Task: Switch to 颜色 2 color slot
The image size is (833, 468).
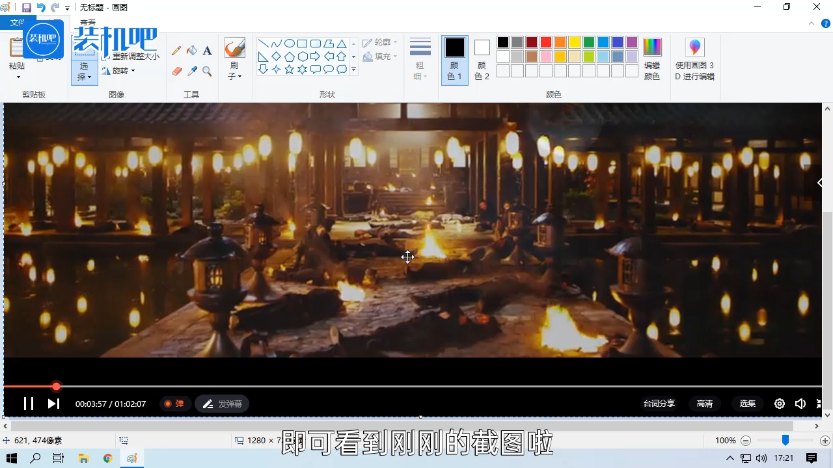Action: point(482,60)
